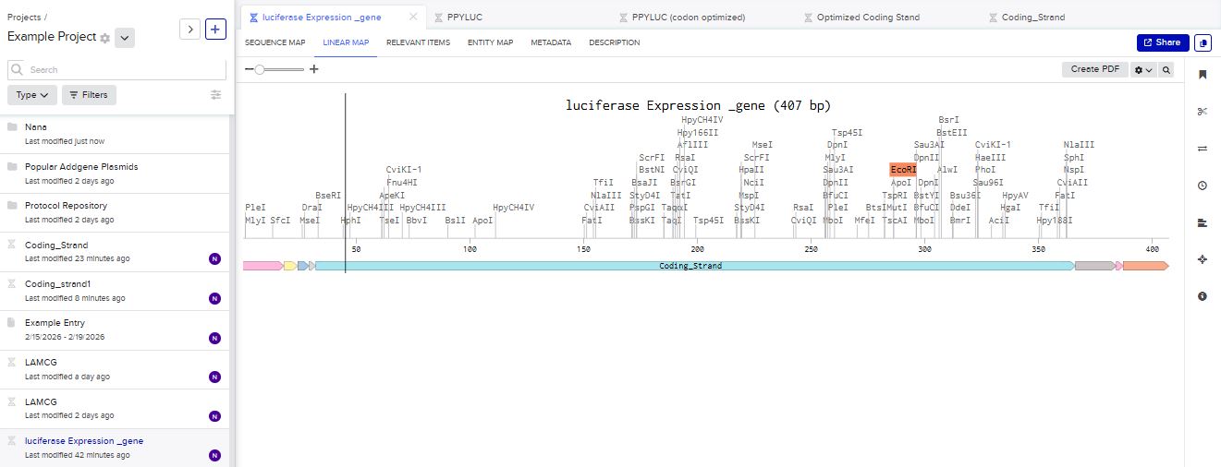Screen dimensions: 1221x467
Task: Click the project Search input field
Action: click(116, 69)
